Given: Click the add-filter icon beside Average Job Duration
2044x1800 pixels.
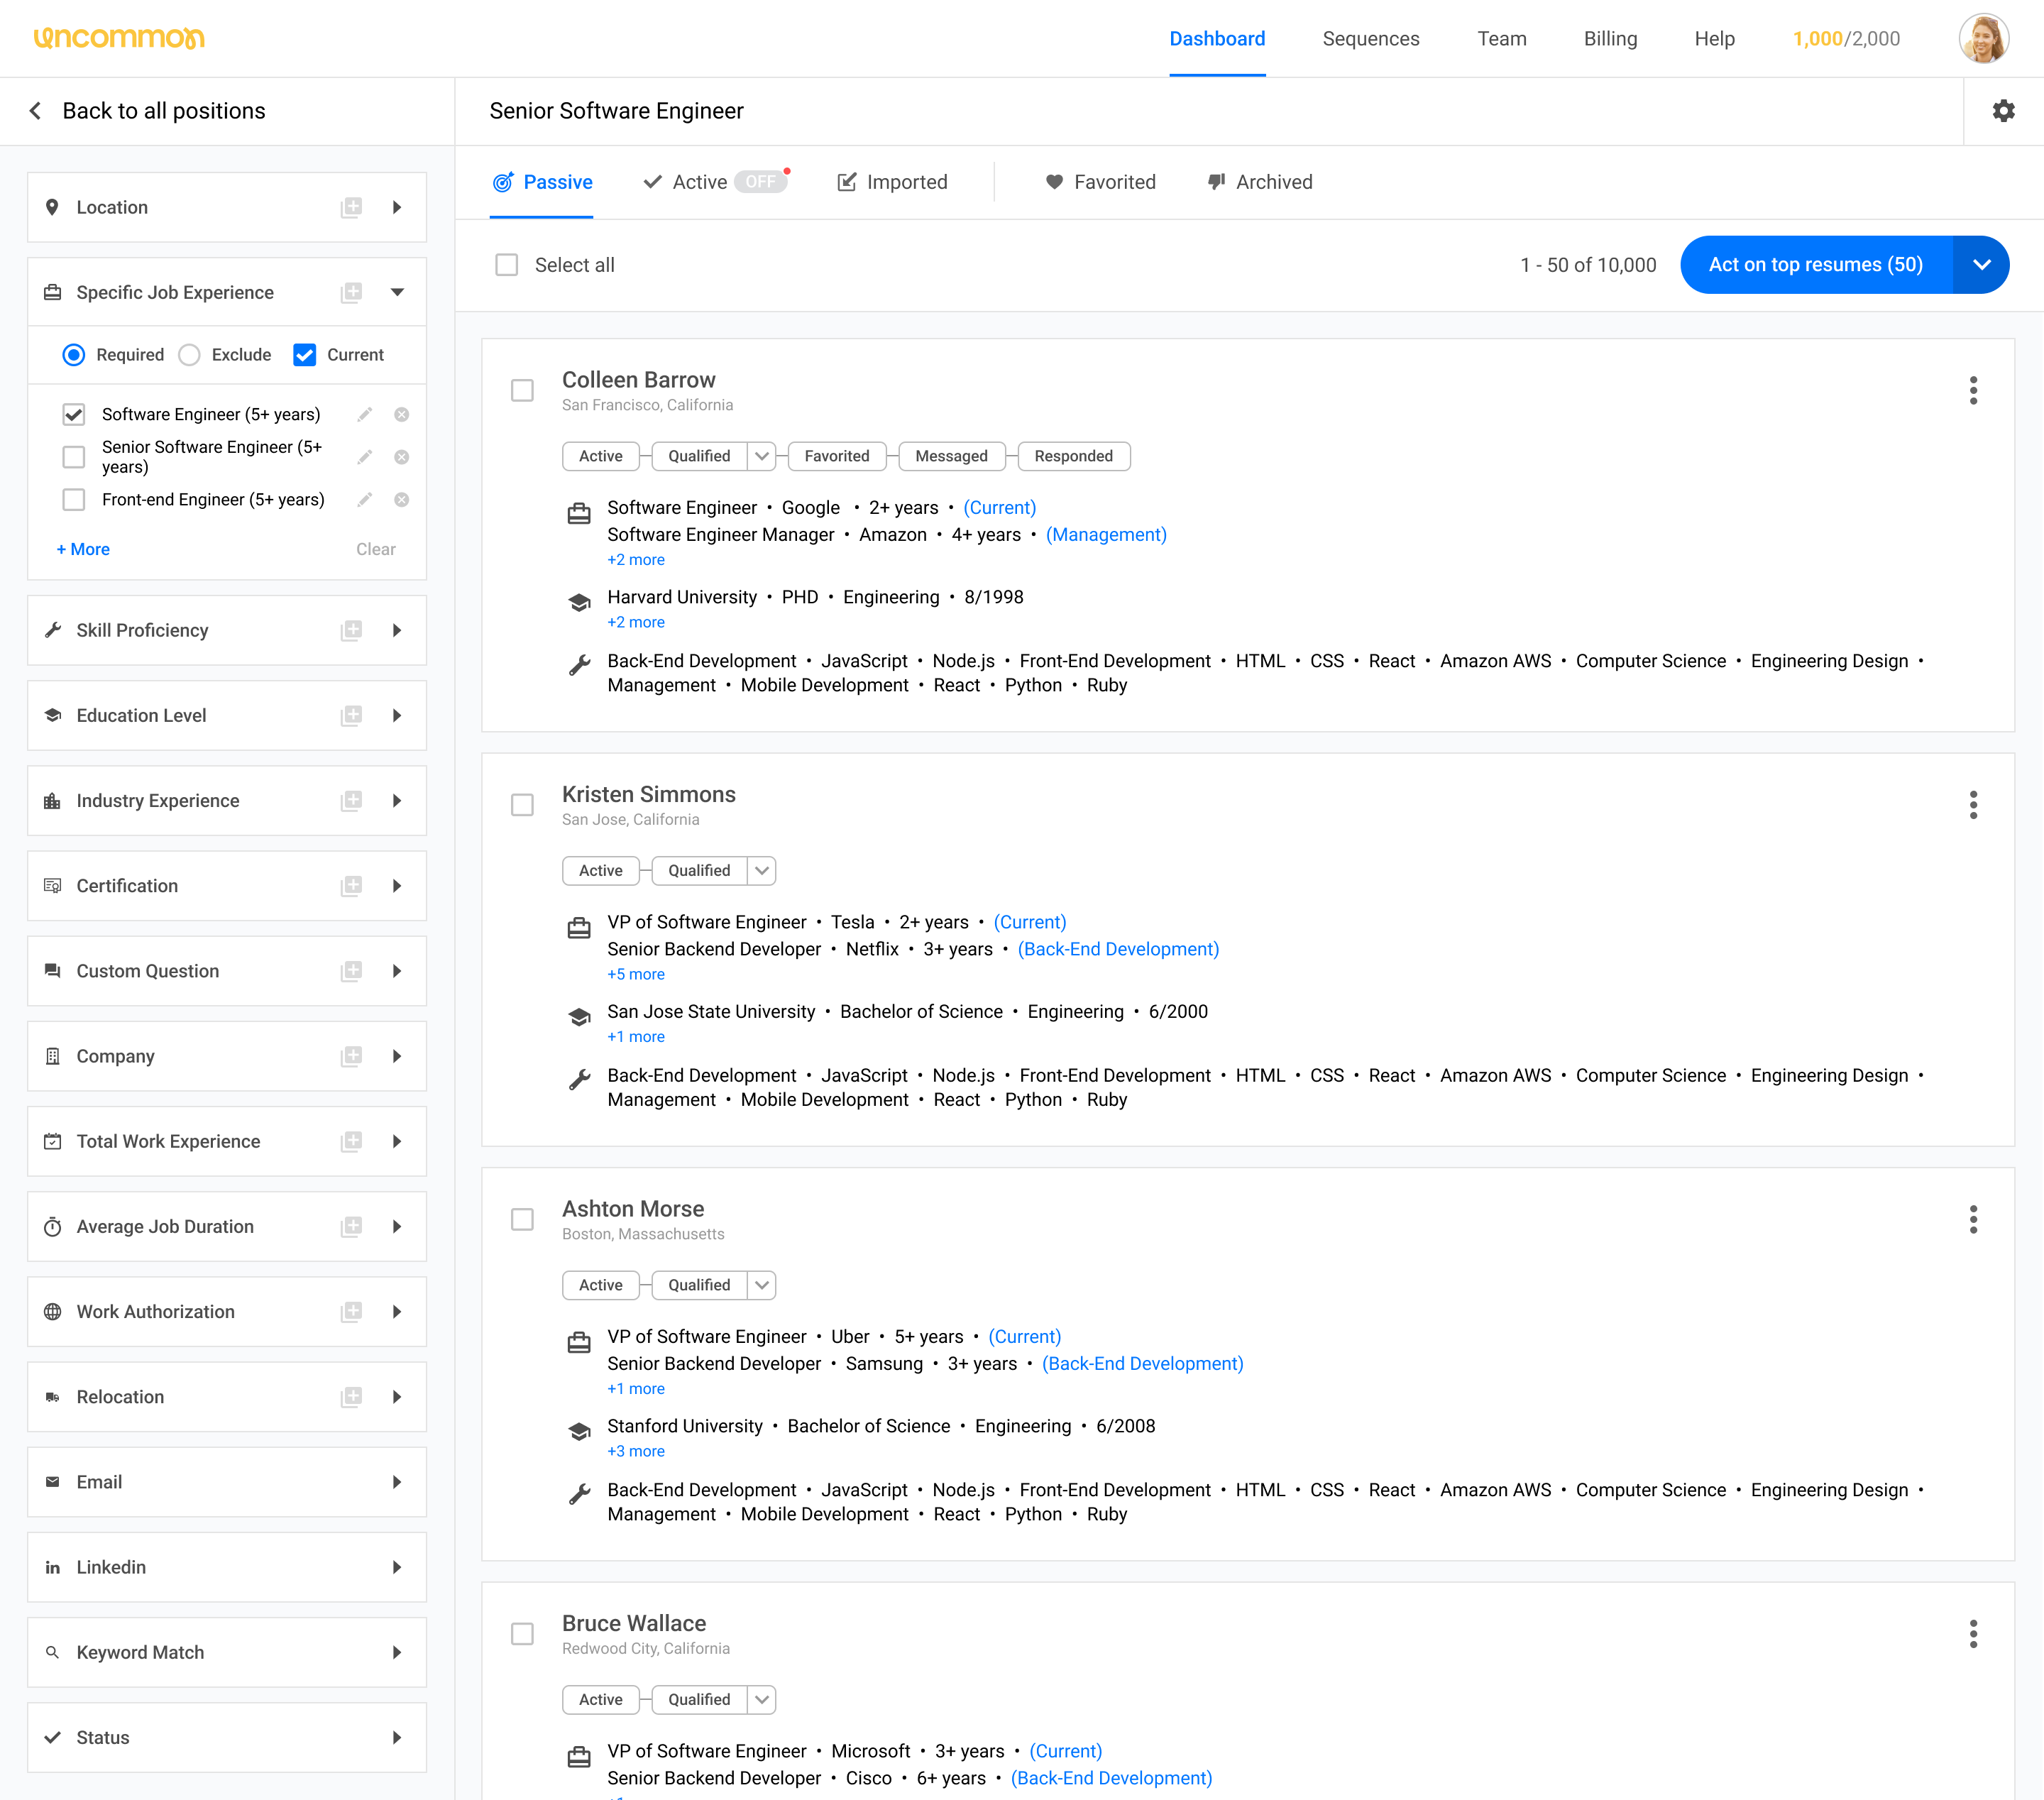Looking at the screenshot, I should 351,1226.
